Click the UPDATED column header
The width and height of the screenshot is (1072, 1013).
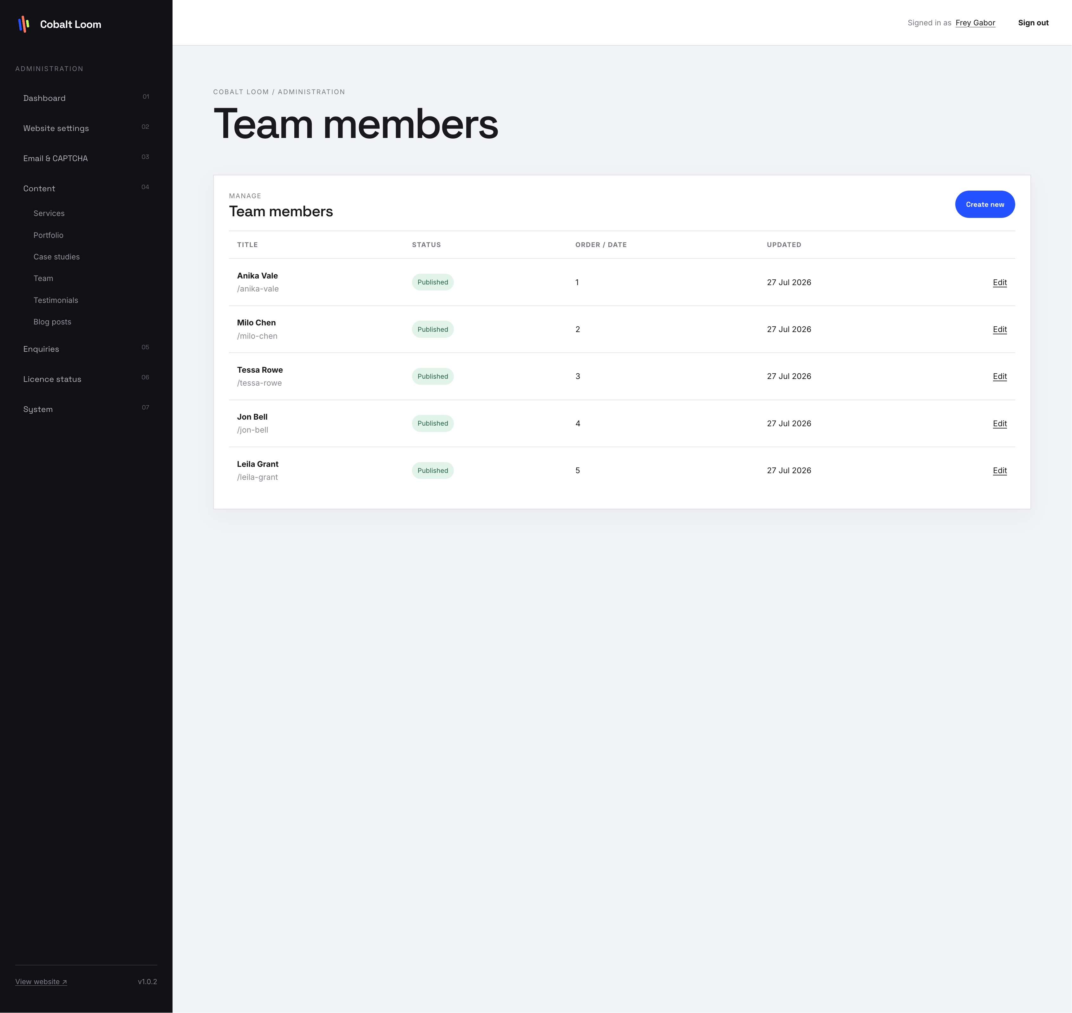click(784, 245)
